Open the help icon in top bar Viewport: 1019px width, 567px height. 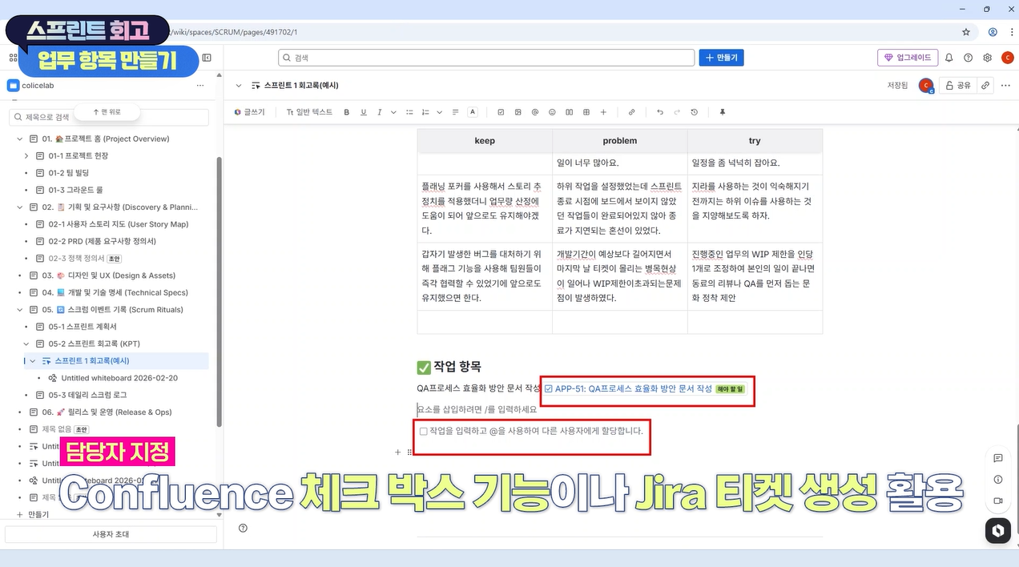[969, 58]
